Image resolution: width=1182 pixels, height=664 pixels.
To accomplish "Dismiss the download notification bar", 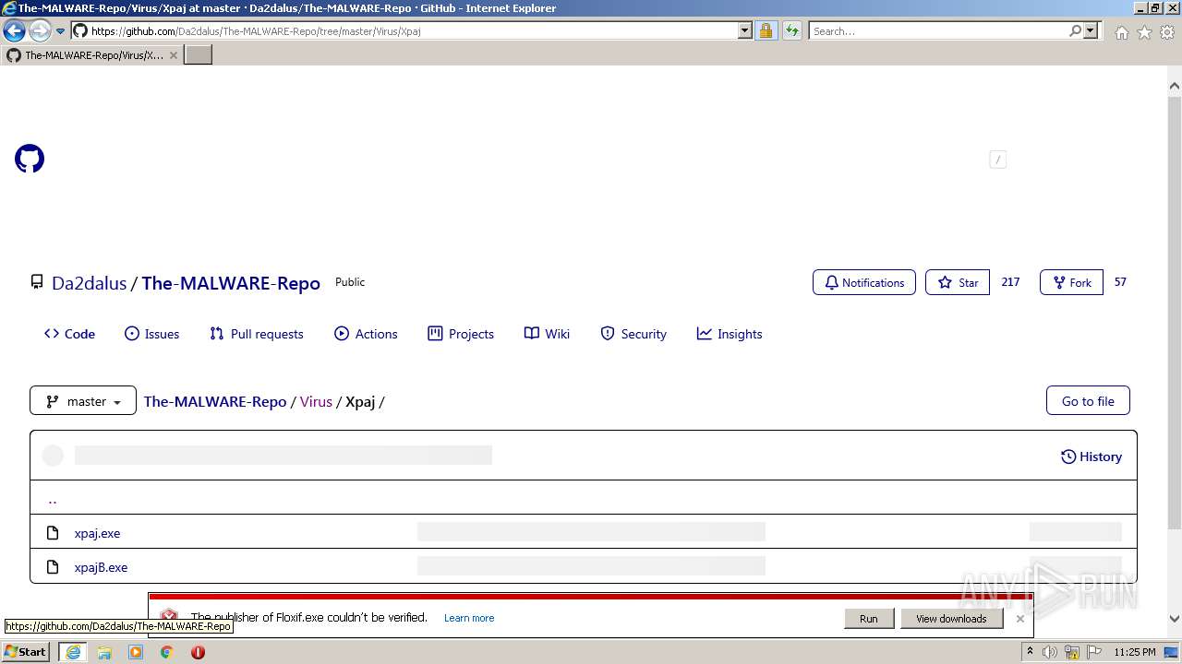I will click(x=1020, y=619).
